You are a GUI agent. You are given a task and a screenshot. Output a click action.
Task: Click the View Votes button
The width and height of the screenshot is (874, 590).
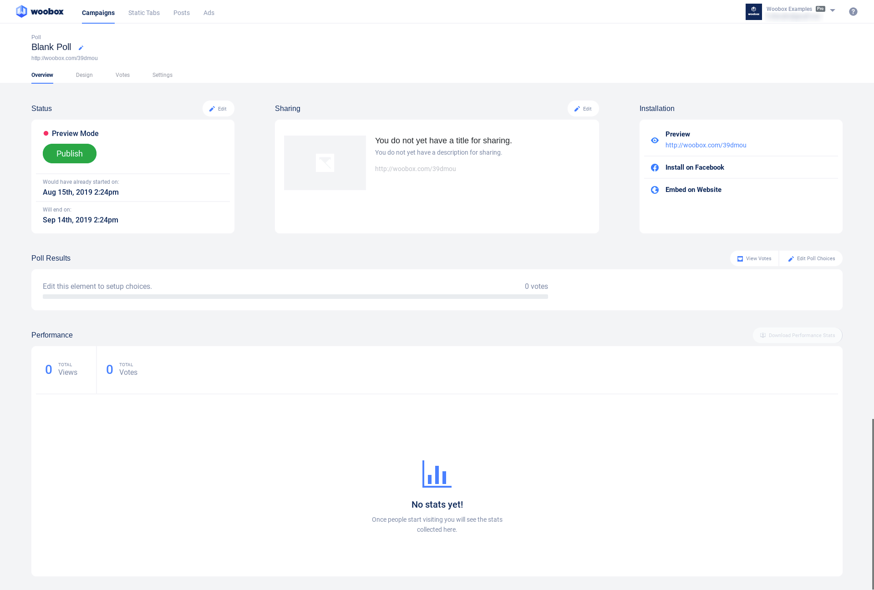click(x=754, y=258)
